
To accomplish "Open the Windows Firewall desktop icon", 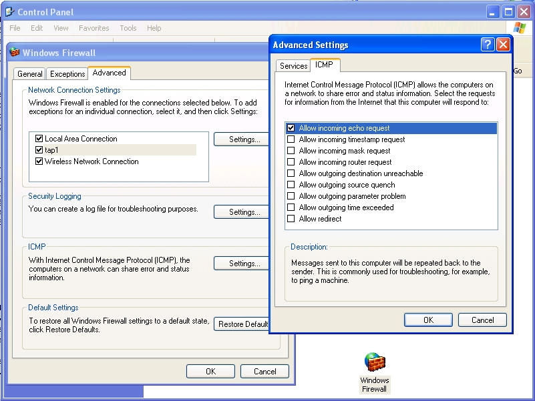I will tap(374, 364).
